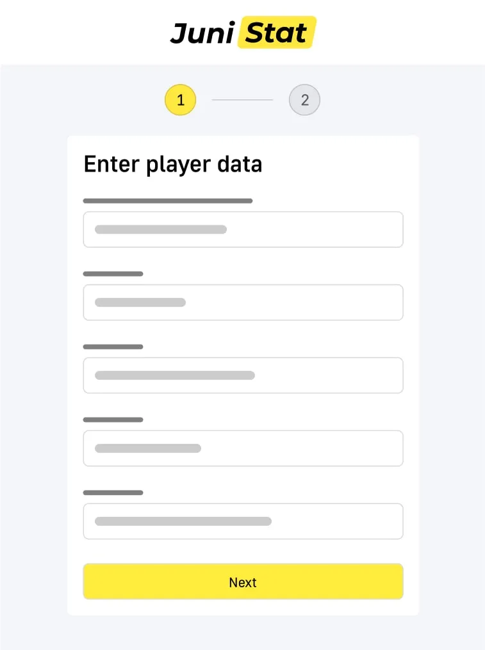The image size is (485, 650).
Task: Click the label above the third field
Action: click(x=113, y=347)
